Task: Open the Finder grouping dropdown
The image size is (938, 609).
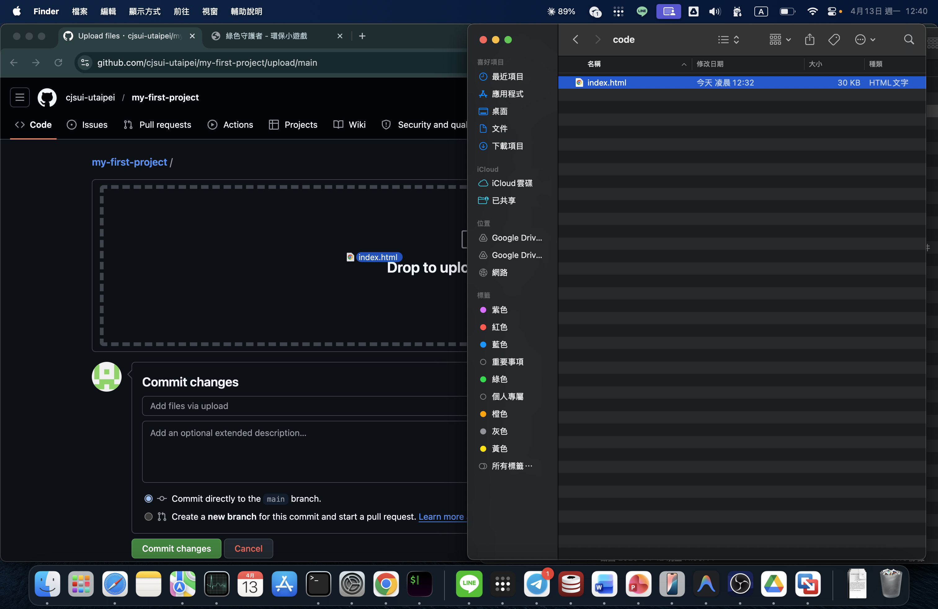Action: 780,39
